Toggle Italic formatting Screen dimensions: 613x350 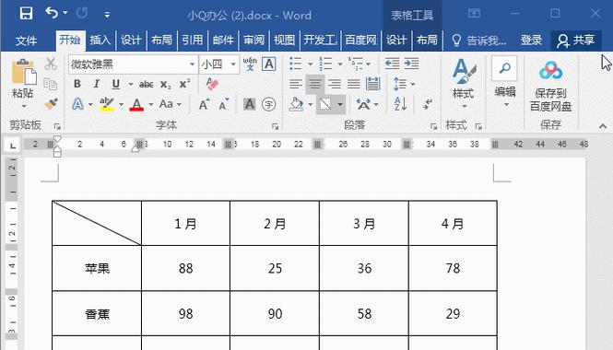coord(96,84)
